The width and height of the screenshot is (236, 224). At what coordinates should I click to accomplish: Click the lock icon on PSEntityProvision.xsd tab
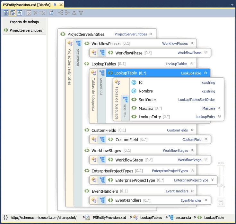click(x=55, y=5)
